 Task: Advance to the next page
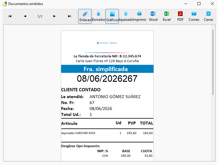click(55, 16)
